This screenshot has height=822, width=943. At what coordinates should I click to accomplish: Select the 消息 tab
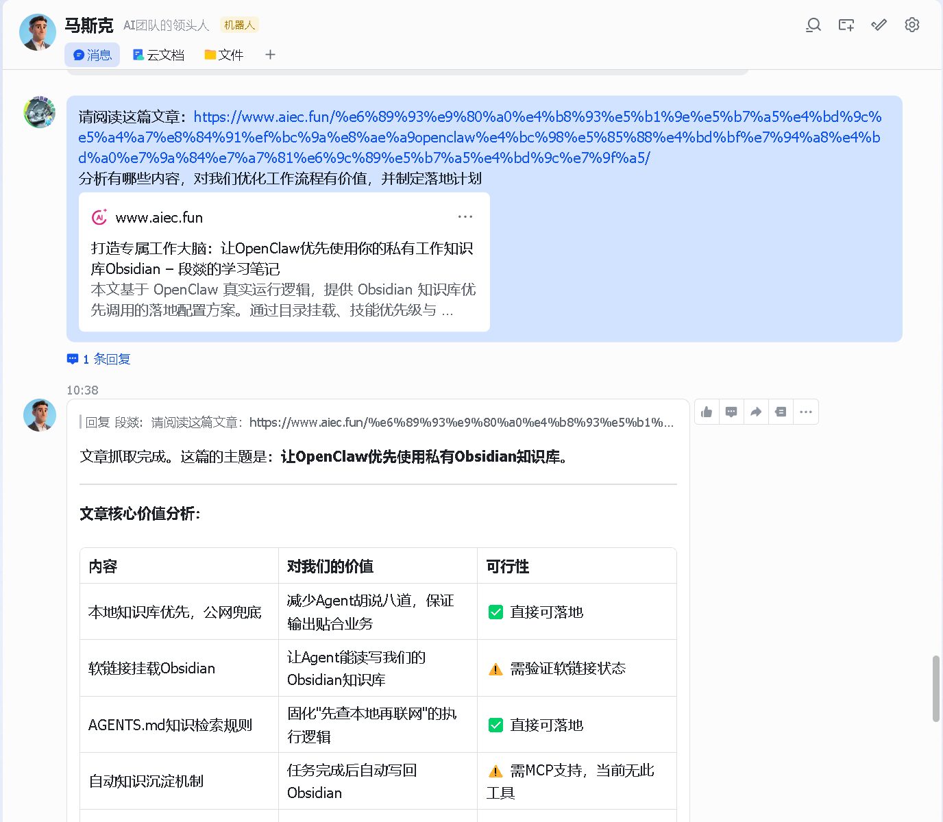click(93, 55)
